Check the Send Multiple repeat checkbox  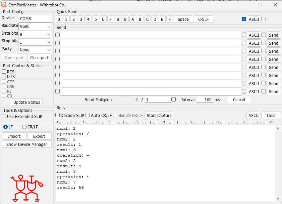point(173,99)
